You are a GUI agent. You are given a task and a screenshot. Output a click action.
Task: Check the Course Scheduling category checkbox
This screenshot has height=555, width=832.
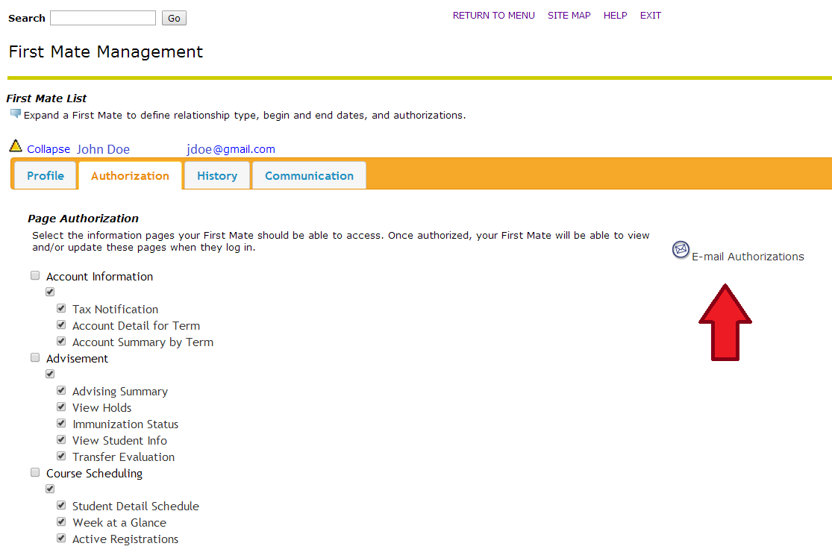pos(35,472)
